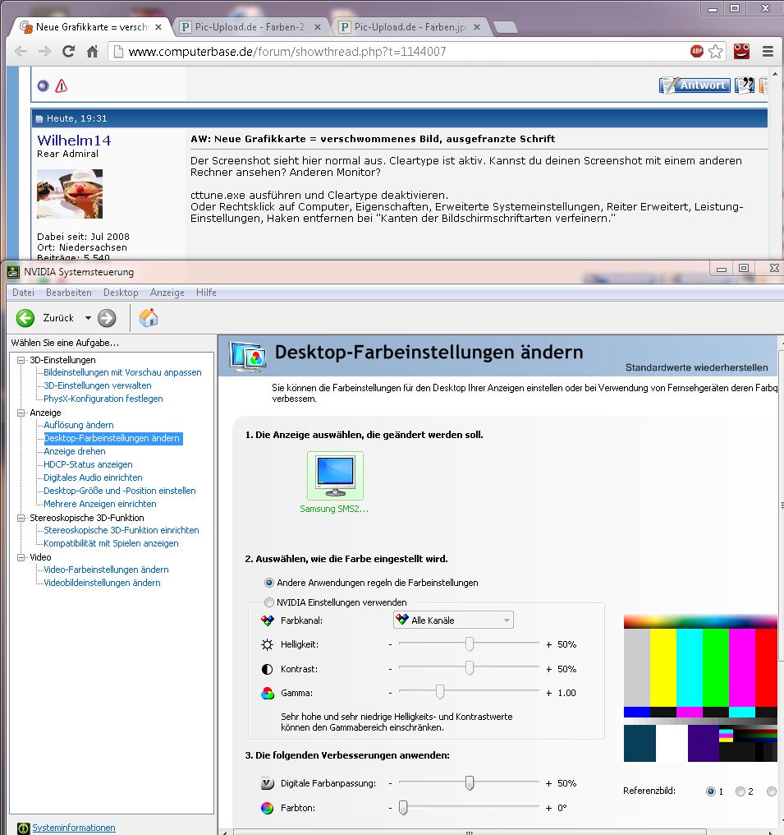Select Referenzbild option 2

pyautogui.click(x=740, y=791)
